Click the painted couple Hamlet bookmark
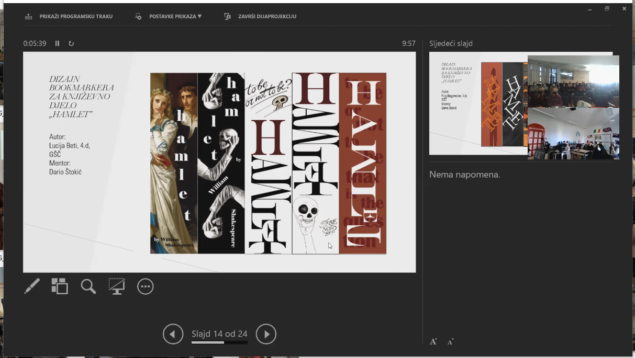This screenshot has width=635, height=358. pyautogui.click(x=174, y=163)
